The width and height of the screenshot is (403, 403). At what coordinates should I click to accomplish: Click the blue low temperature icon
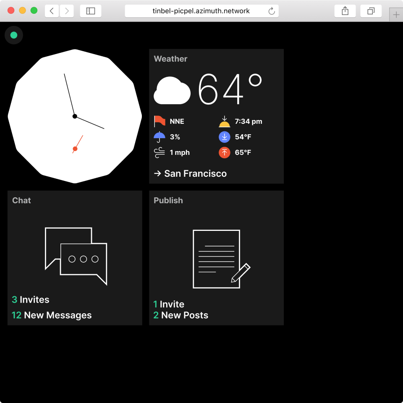224,137
